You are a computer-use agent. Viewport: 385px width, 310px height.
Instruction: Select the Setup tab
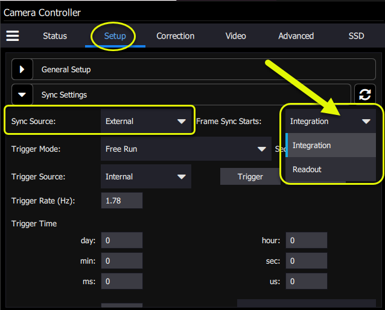pos(115,36)
